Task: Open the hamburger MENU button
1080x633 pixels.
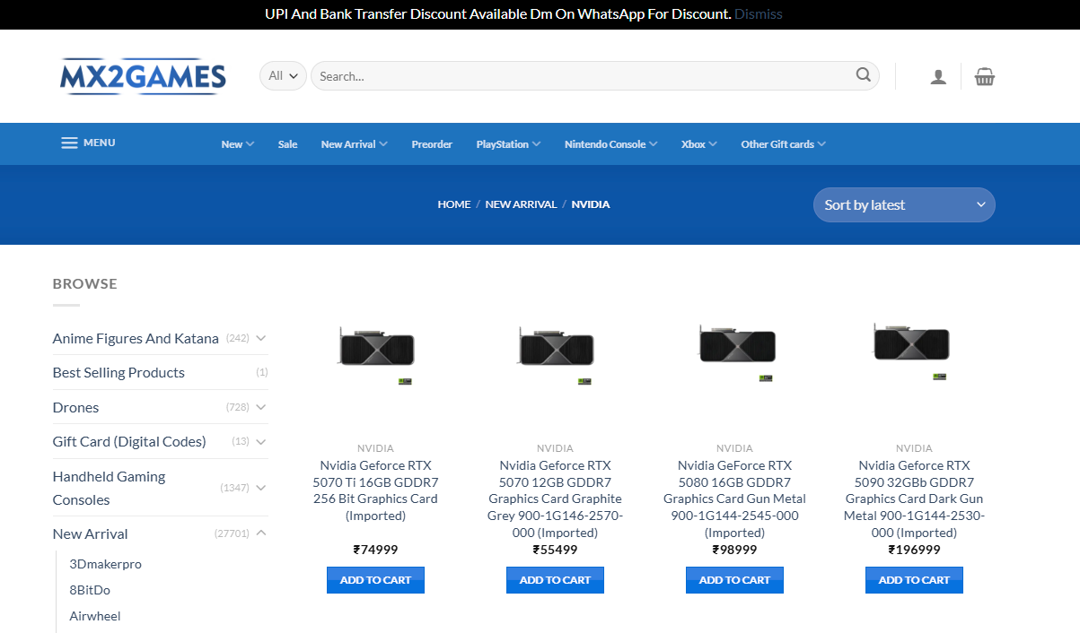Action: click(88, 143)
